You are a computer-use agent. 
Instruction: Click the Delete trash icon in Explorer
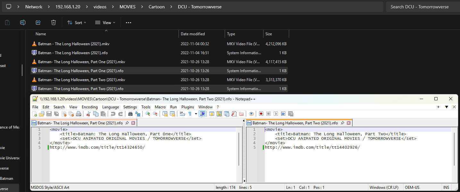coord(54,22)
